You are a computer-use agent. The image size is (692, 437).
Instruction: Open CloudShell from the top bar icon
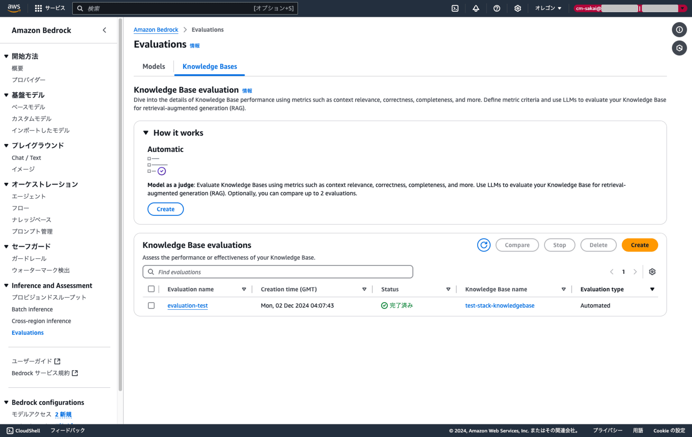coord(455,8)
